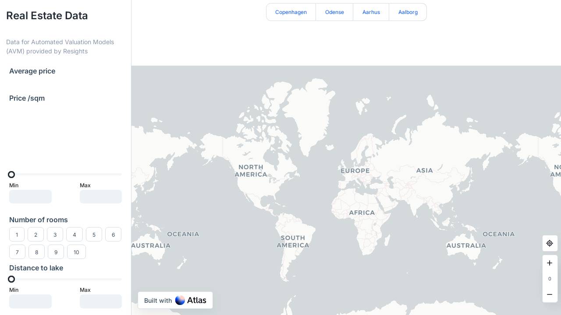Zoom in the map with plus icon
Image resolution: width=561 pixels, height=315 pixels.
(550, 263)
